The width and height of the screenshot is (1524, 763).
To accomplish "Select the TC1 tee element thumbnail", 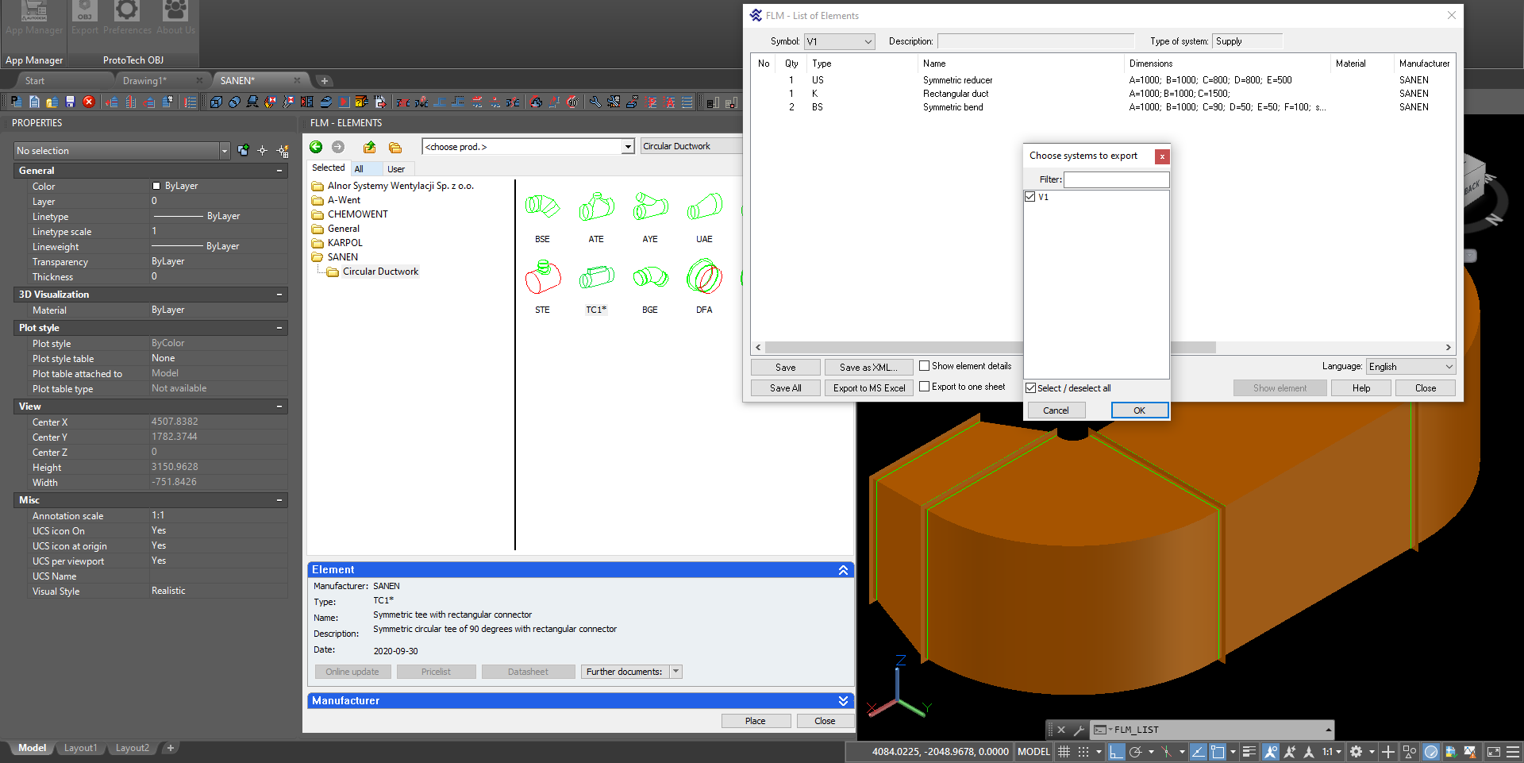I will (596, 279).
